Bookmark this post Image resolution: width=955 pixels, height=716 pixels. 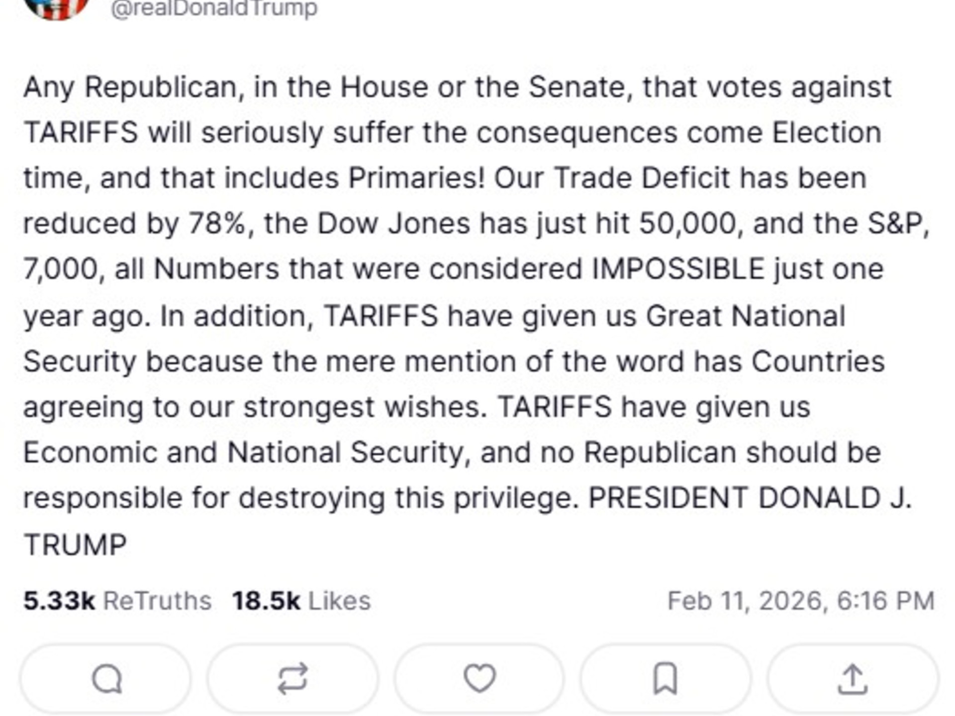[666, 679]
